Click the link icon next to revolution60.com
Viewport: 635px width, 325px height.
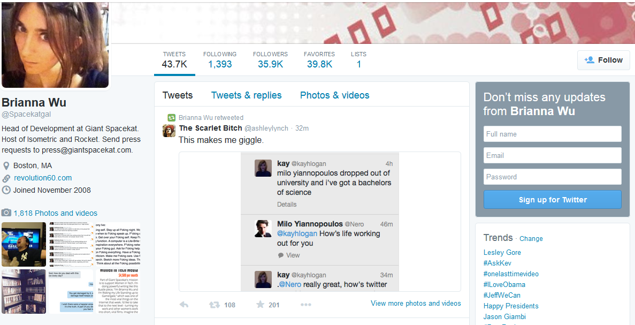coord(6,178)
